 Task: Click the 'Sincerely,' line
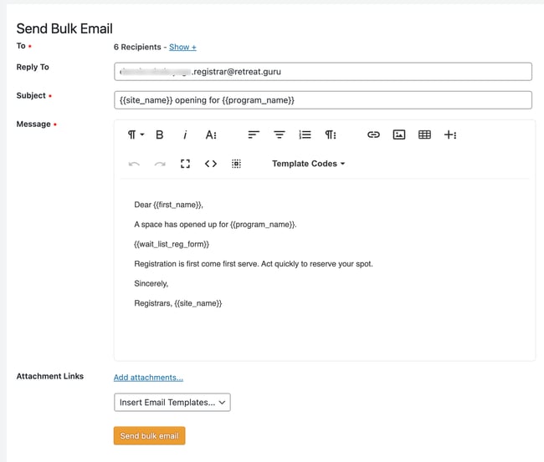(x=151, y=284)
